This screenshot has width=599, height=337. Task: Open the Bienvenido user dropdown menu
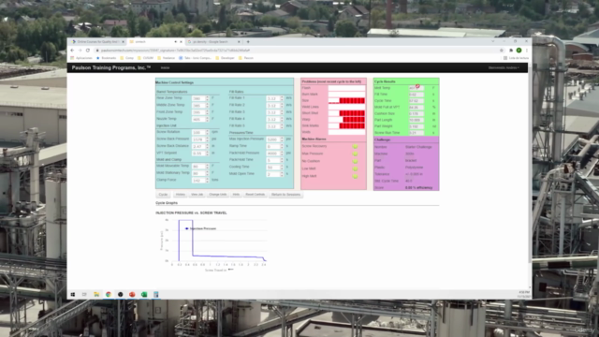[504, 68]
